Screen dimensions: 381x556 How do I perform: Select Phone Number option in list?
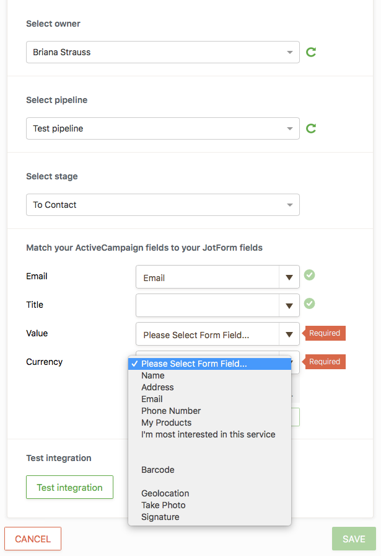171,411
